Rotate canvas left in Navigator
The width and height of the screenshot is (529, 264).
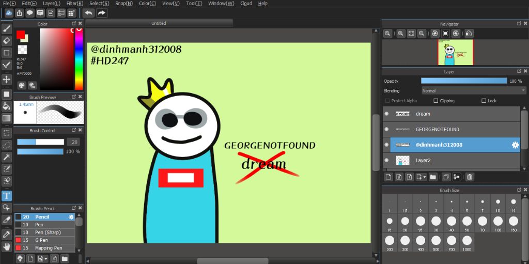tap(435, 34)
